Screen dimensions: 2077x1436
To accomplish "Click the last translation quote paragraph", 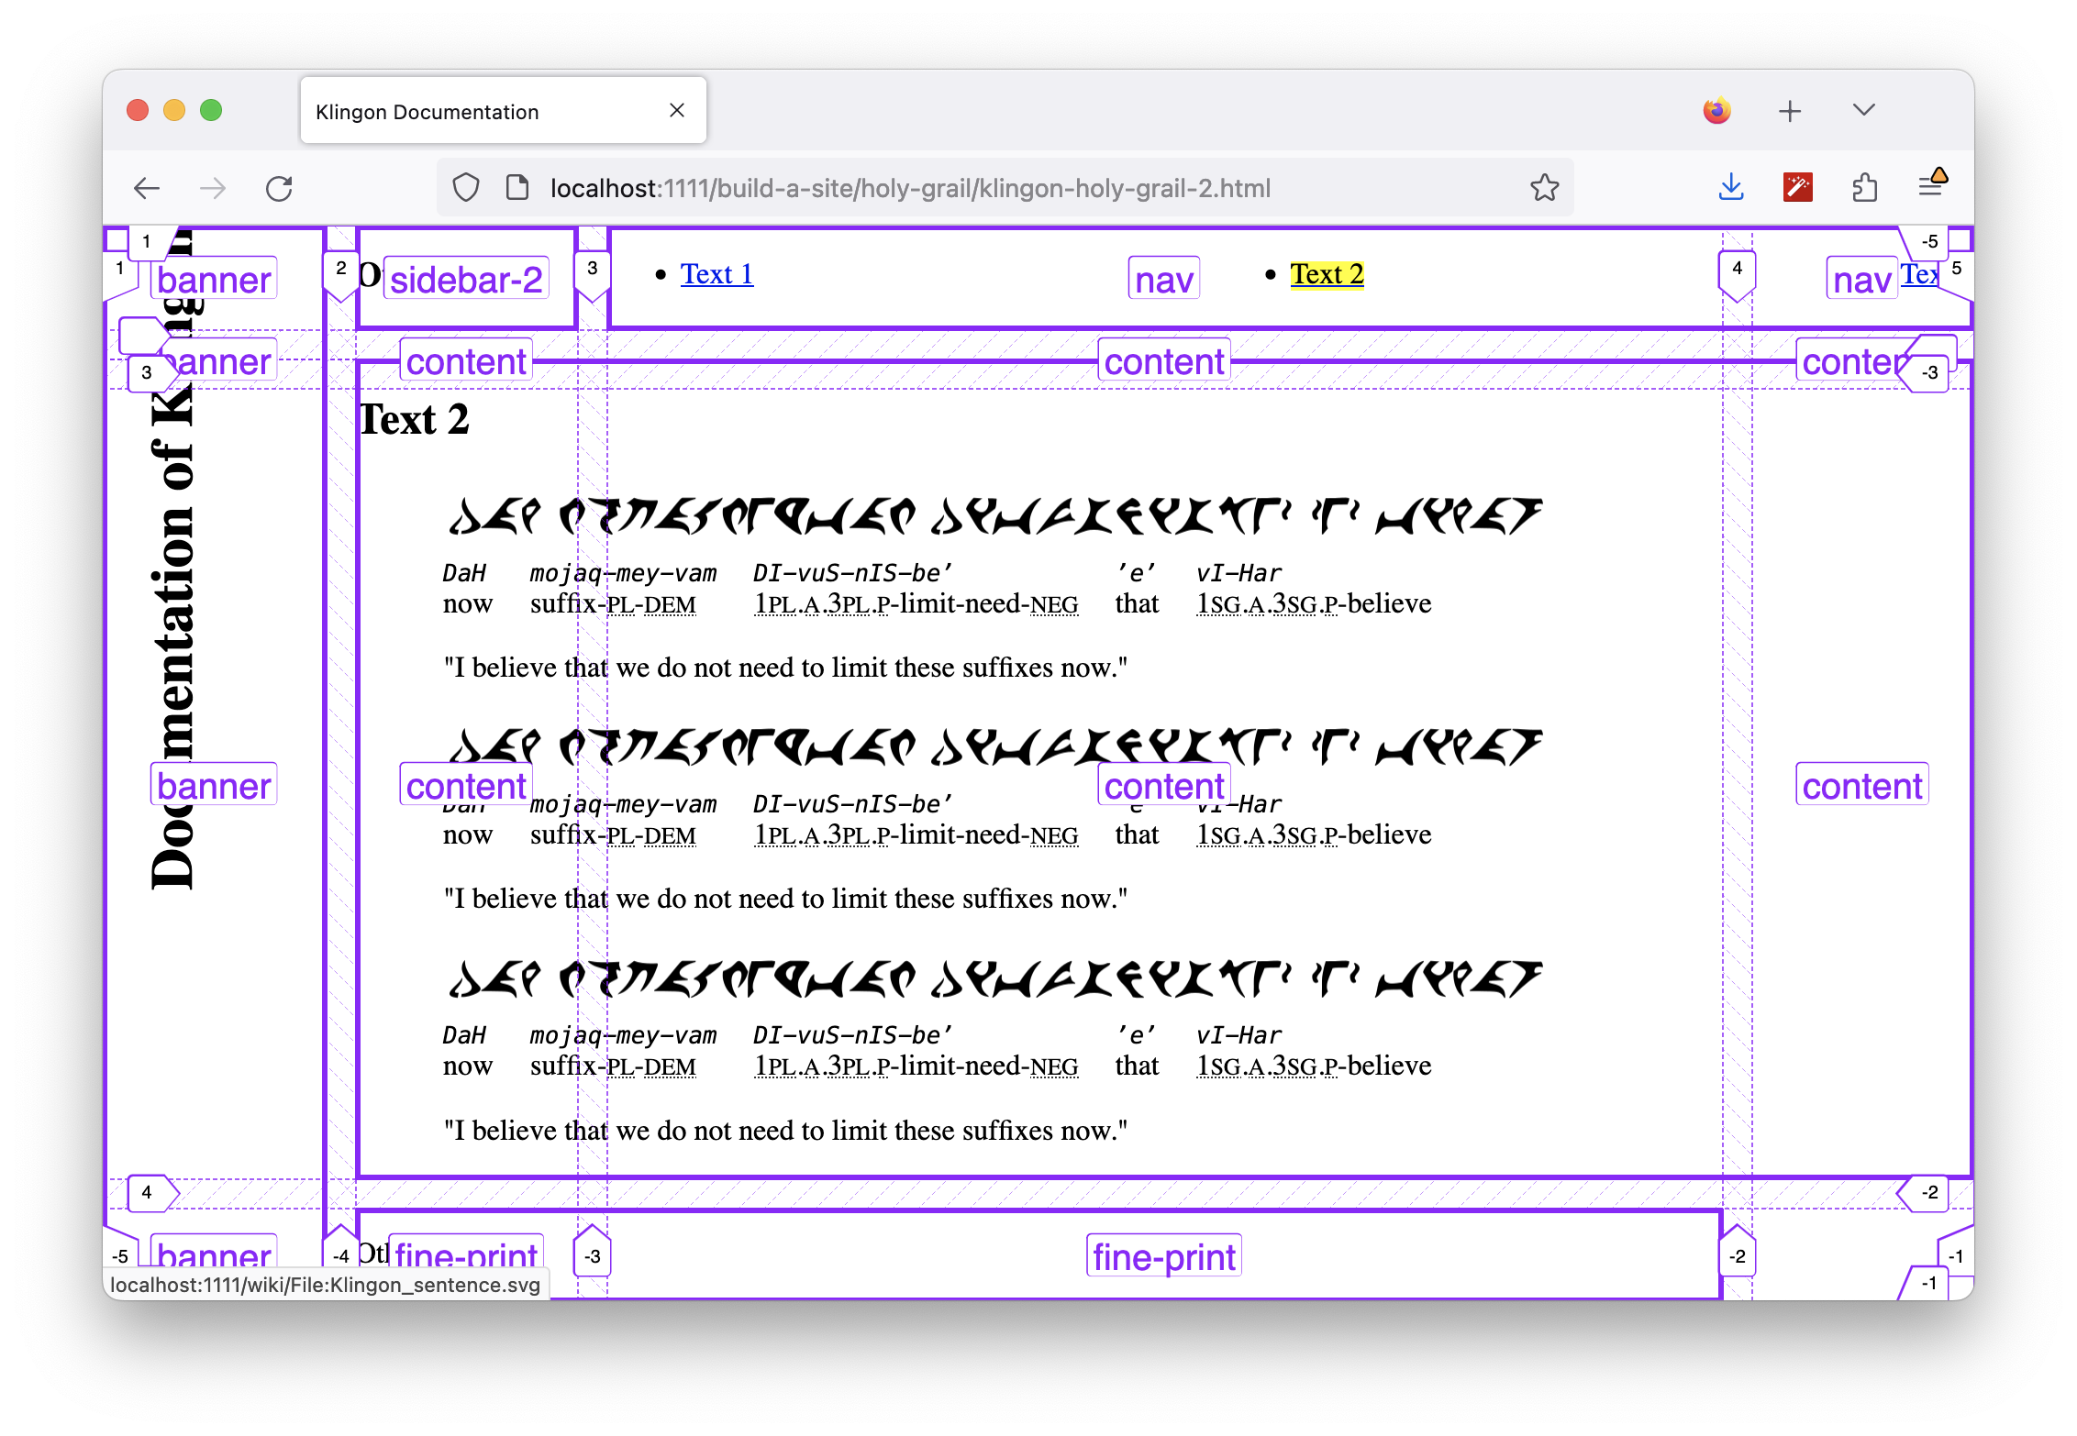I will (x=785, y=1131).
